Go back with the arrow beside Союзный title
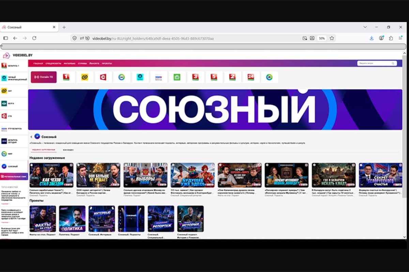 click(31, 137)
